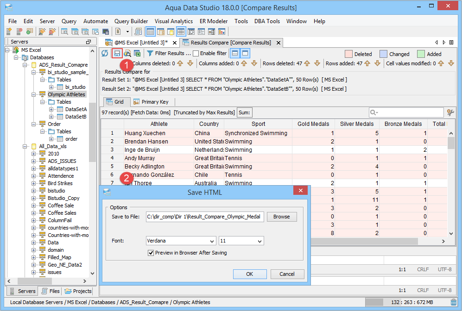
Task: Click the Changed color swatch
Action: (x=383, y=54)
